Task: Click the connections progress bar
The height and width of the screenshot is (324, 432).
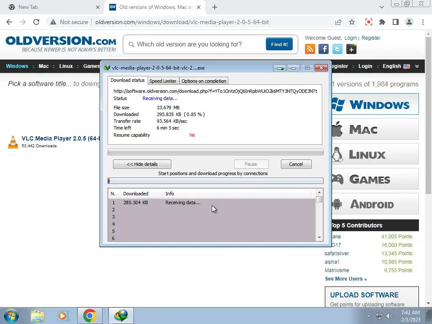Action: 216,181
